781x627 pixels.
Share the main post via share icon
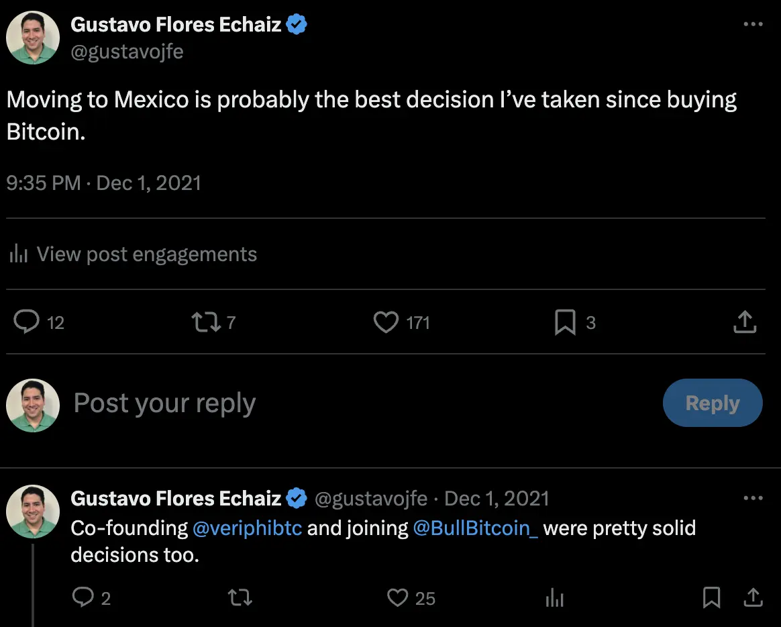click(745, 323)
